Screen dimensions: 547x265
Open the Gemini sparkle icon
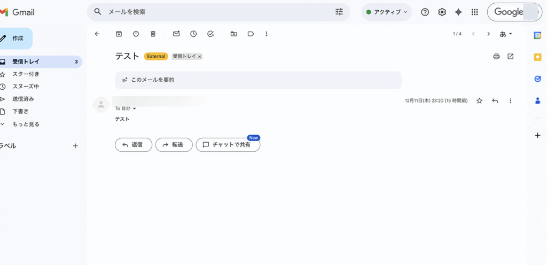pyautogui.click(x=458, y=12)
